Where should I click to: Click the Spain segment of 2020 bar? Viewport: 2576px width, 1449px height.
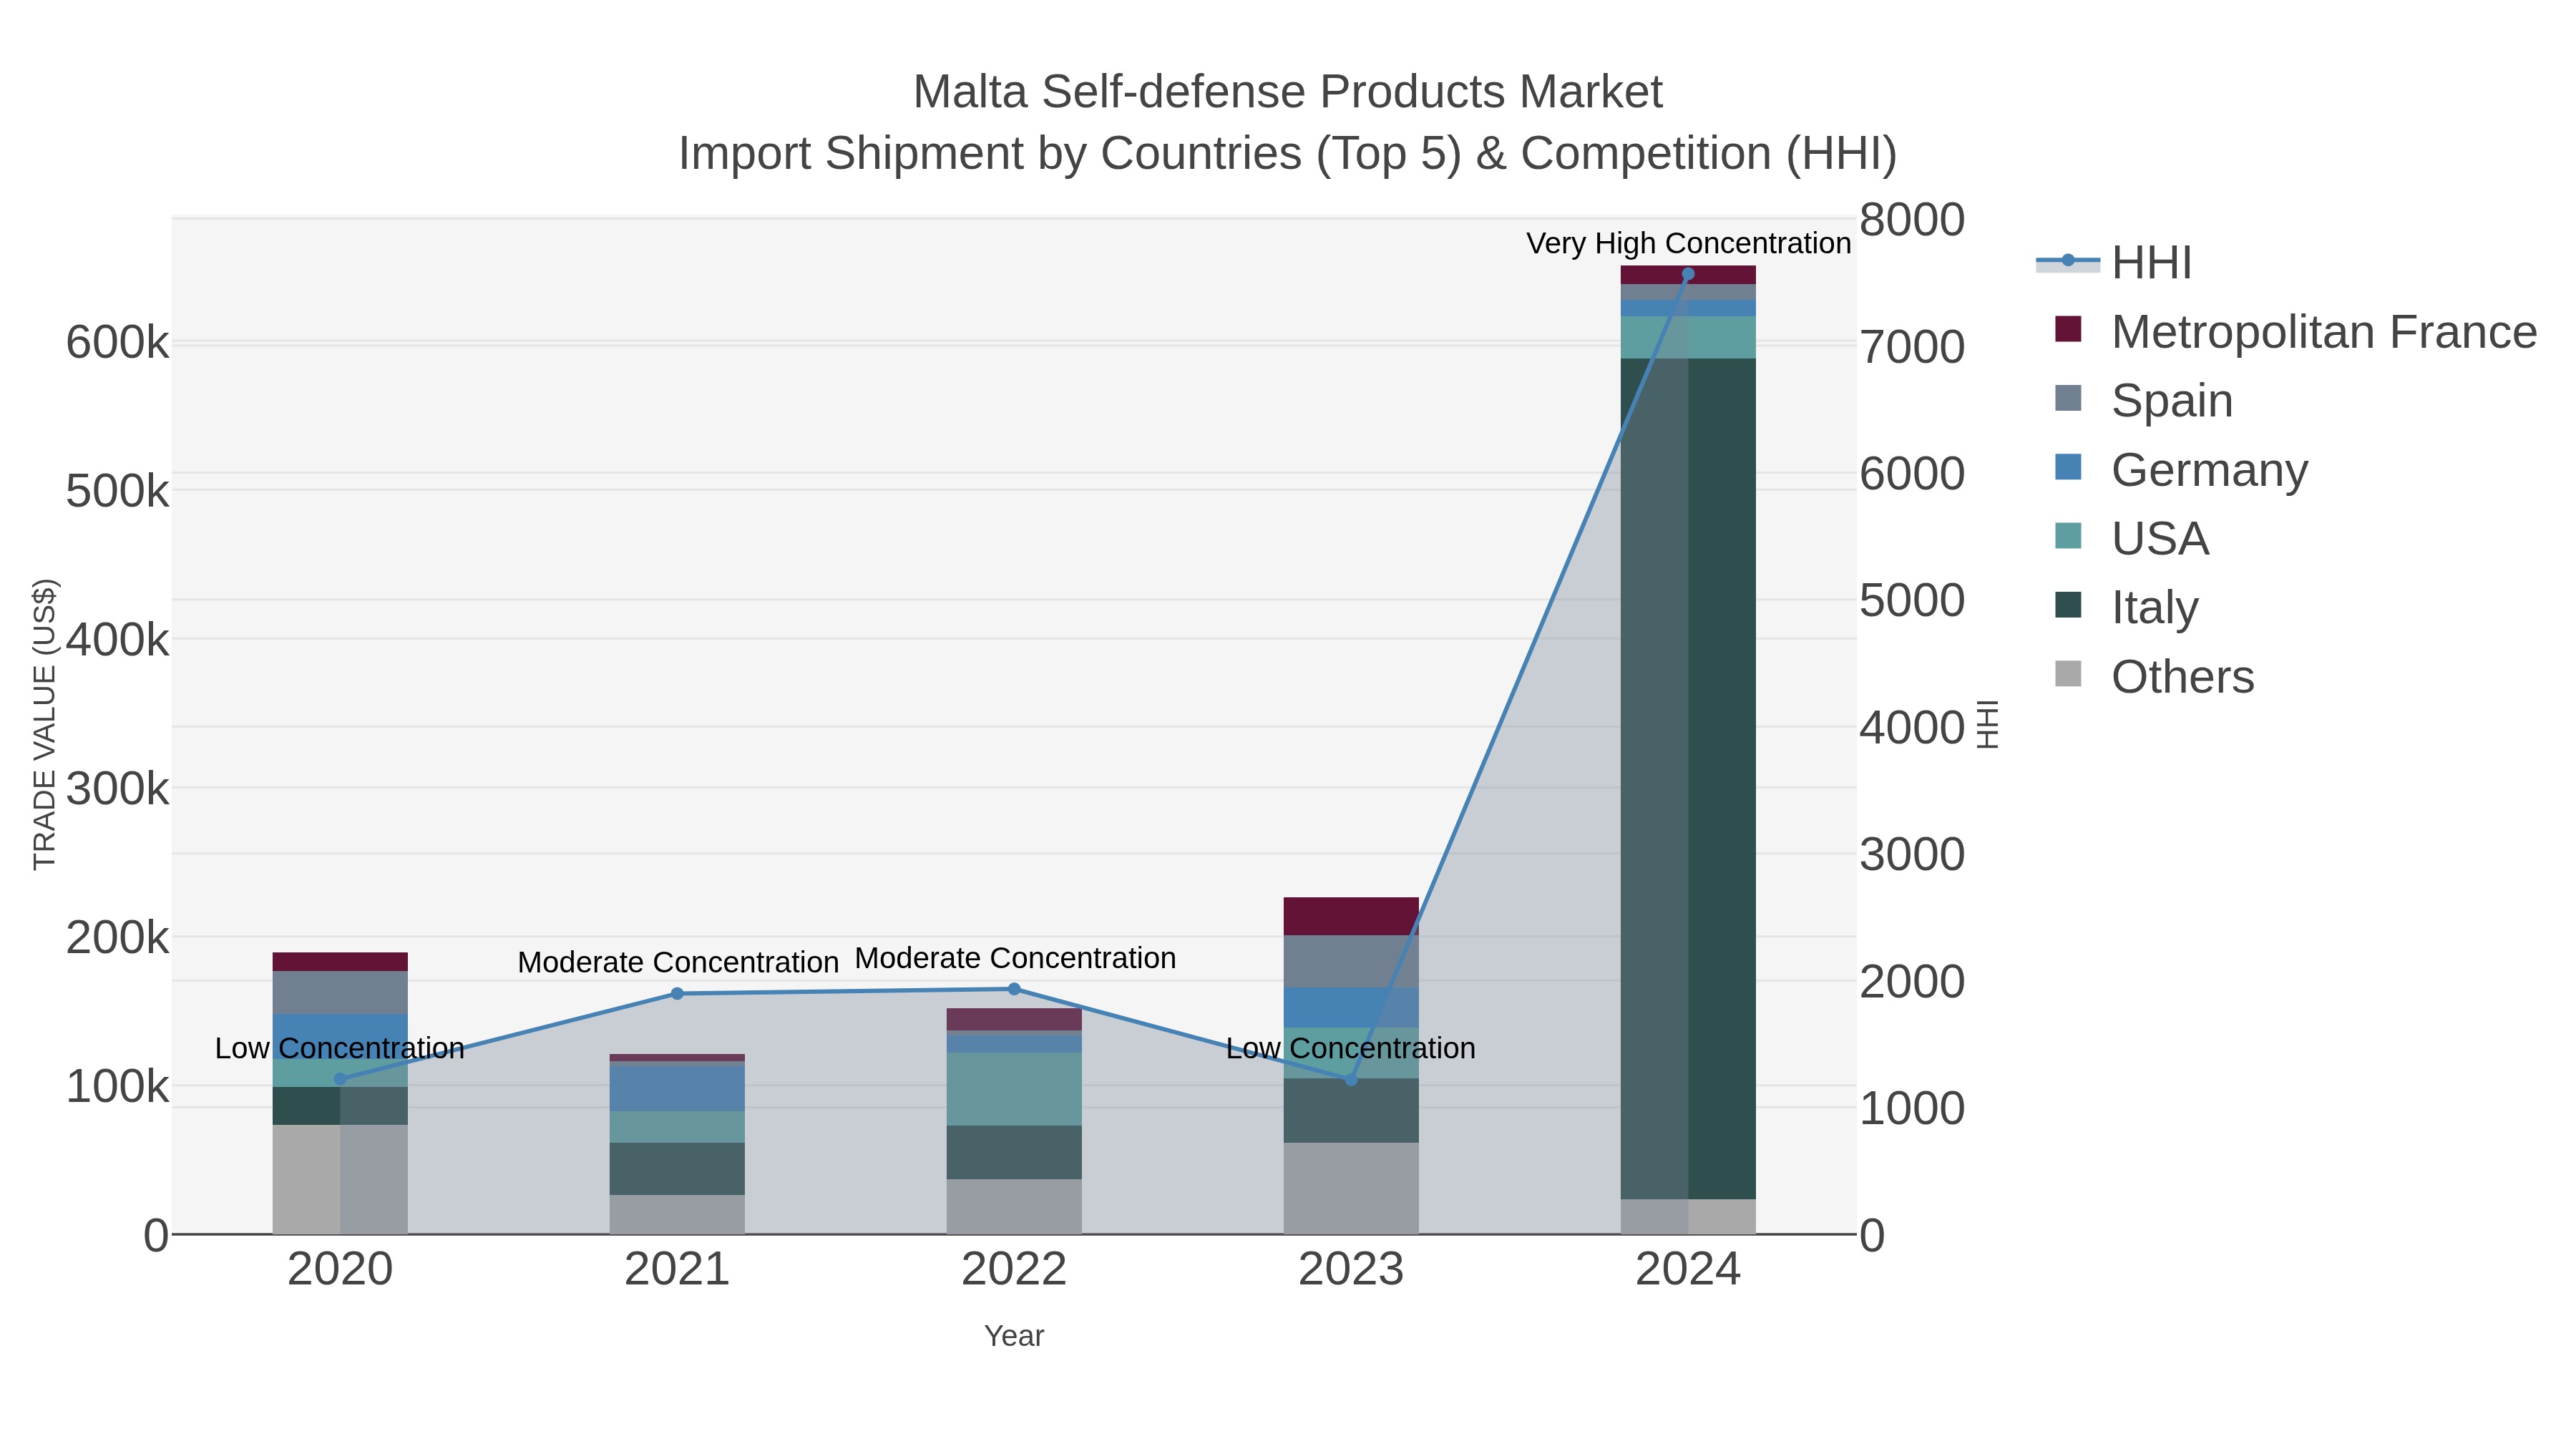click(x=340, y=992)
